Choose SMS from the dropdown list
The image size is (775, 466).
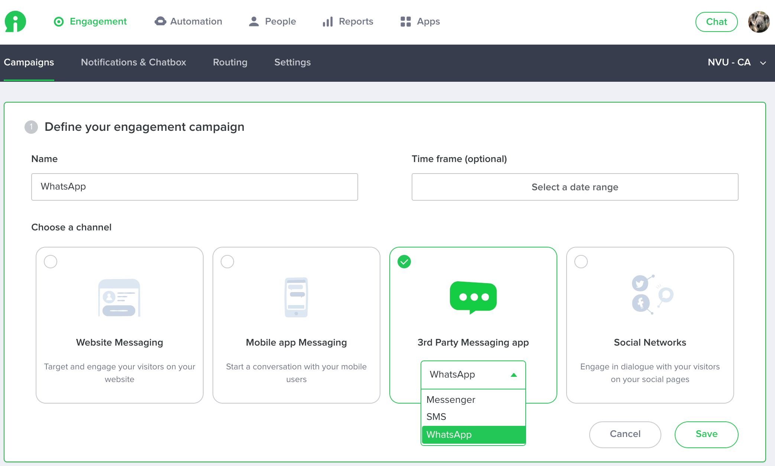coord(473,417)
